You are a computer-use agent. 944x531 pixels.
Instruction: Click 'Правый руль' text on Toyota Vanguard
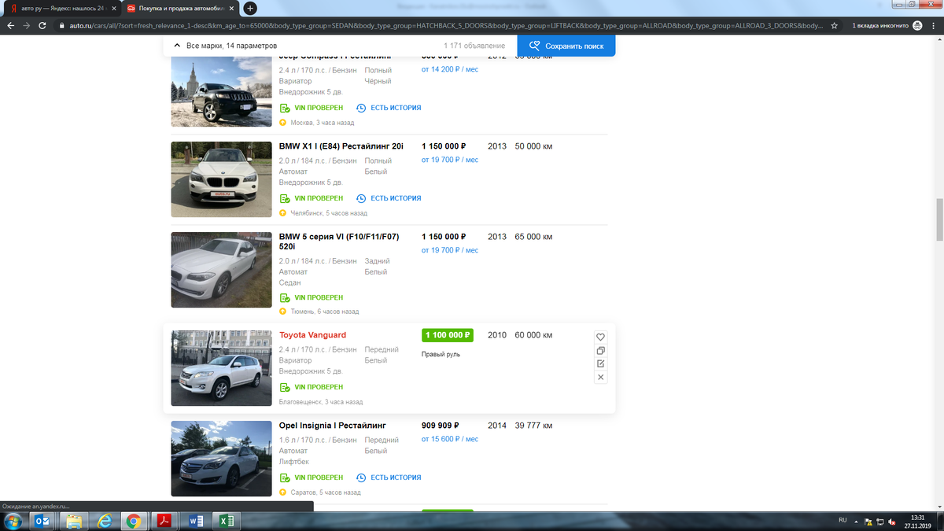441,354
